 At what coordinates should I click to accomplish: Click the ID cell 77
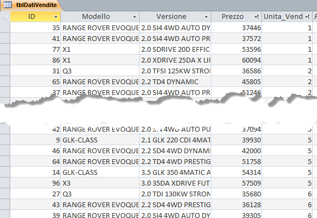tap(36, 49)
